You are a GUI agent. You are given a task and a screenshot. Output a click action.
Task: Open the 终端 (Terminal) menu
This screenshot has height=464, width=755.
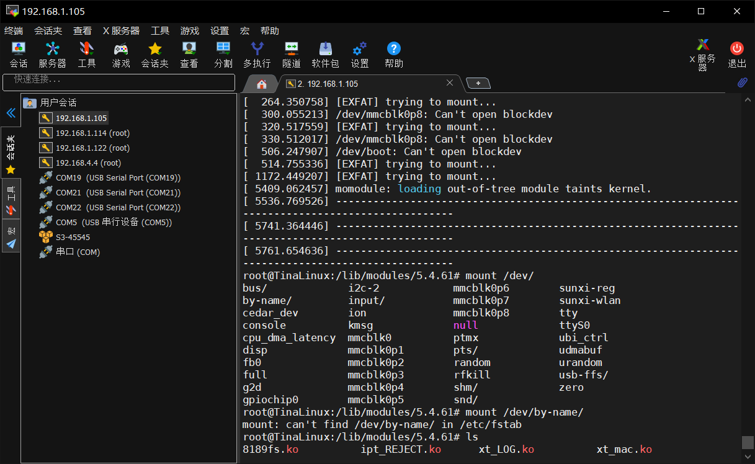click(14, 31)
